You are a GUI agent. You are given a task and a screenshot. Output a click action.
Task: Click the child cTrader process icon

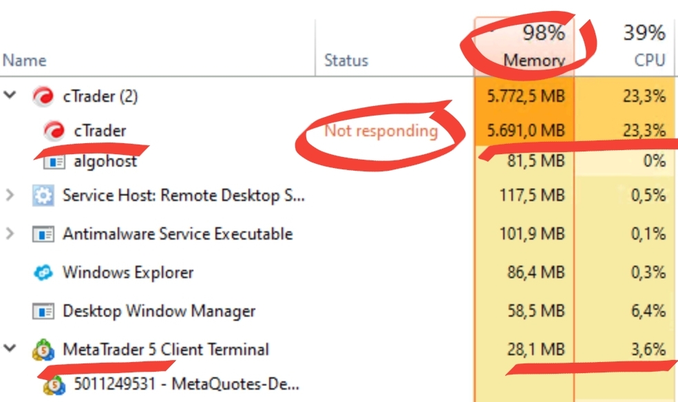pos(54,130)
